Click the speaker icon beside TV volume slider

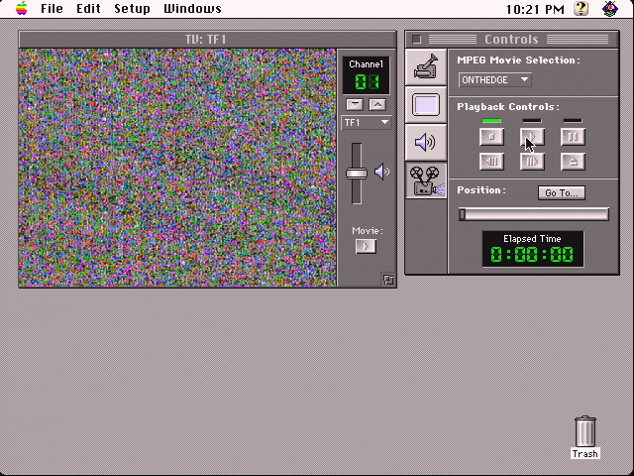381,172
